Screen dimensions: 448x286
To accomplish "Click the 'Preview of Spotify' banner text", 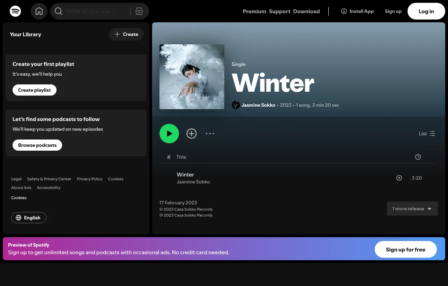I will [29, 245].
